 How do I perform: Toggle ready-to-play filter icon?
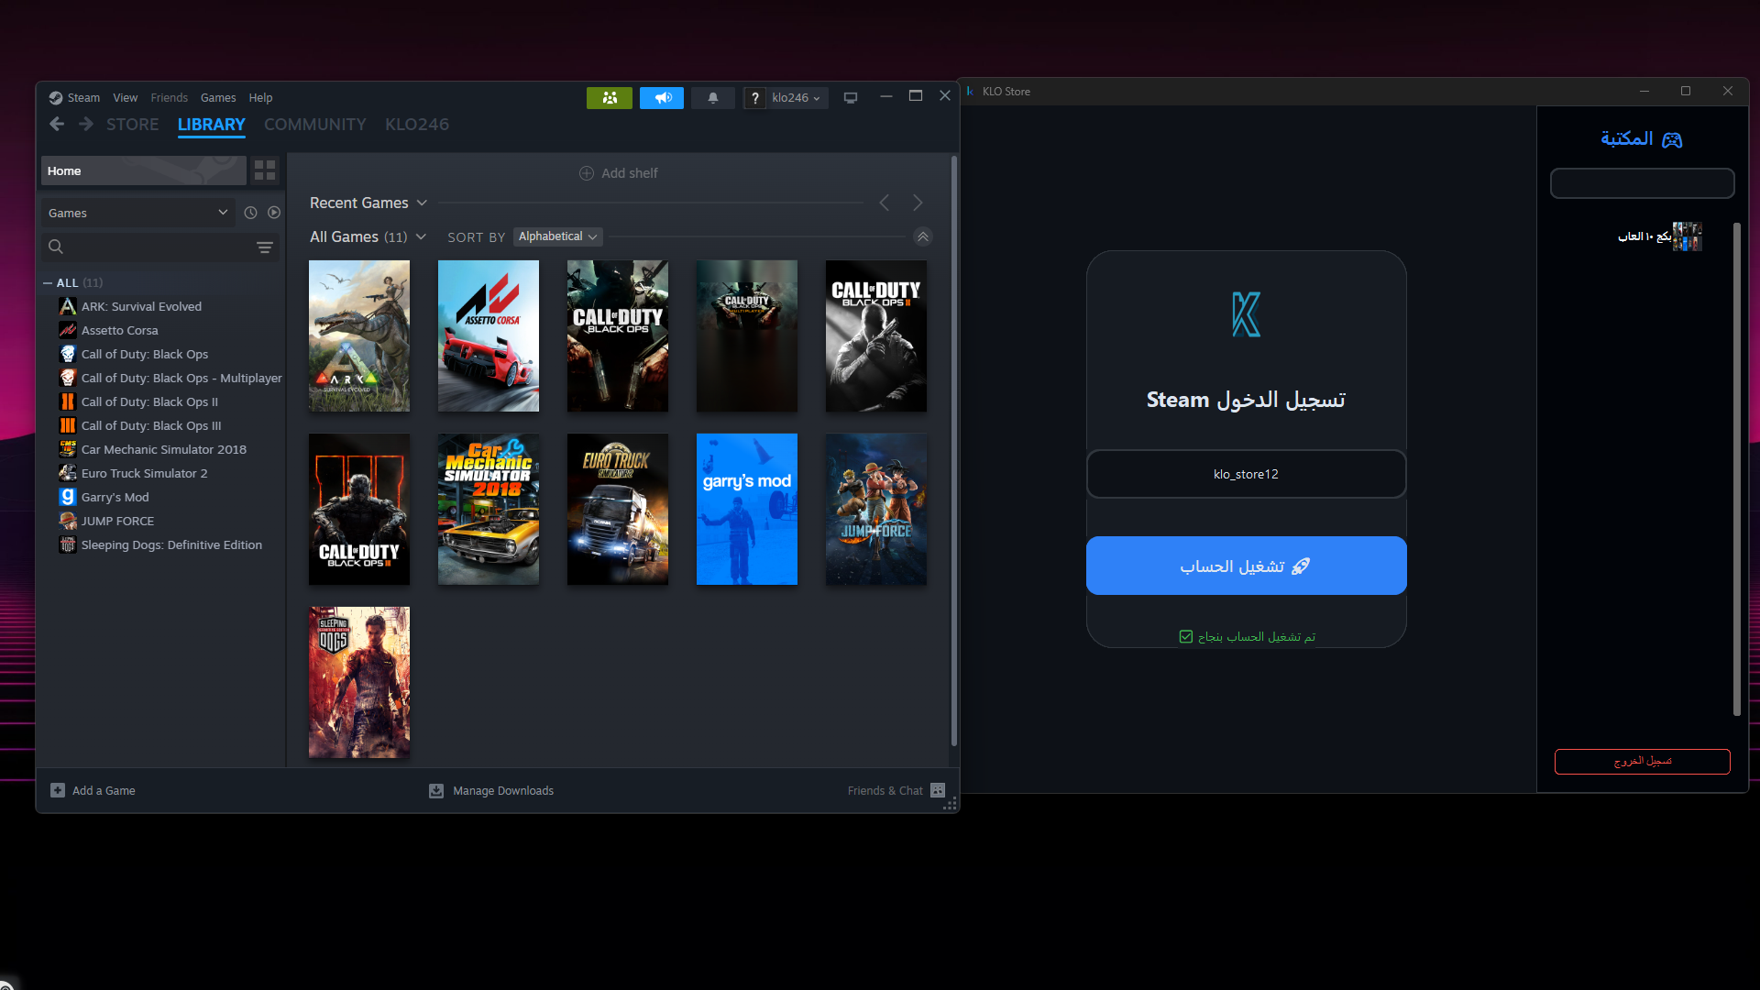[274, 213]
